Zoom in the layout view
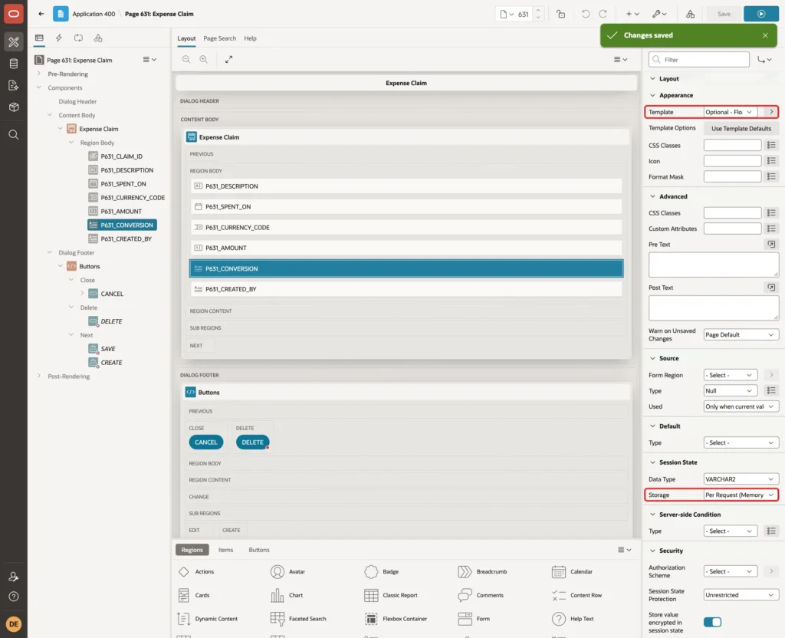This screenshot has width=785, height=638. pyautogui.click(x=204, y=59)
